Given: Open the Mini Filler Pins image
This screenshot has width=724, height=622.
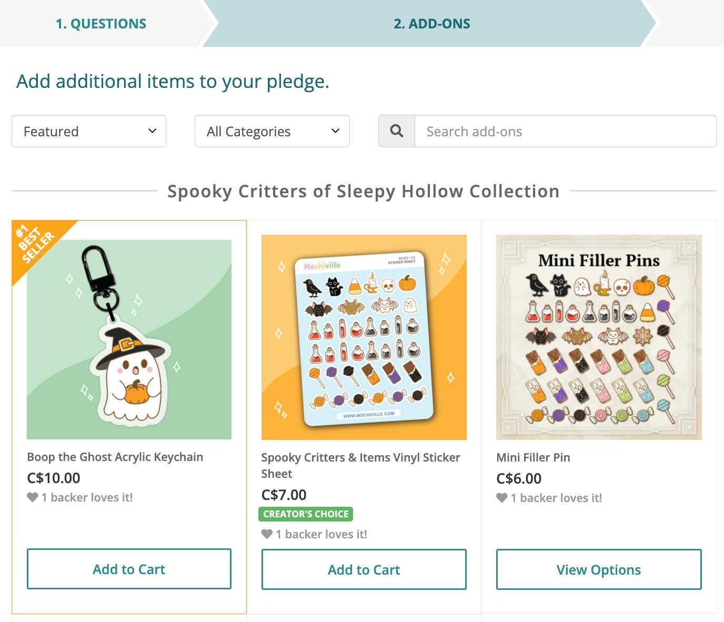Looking at the screenshot, I should (x=599, y=337).
